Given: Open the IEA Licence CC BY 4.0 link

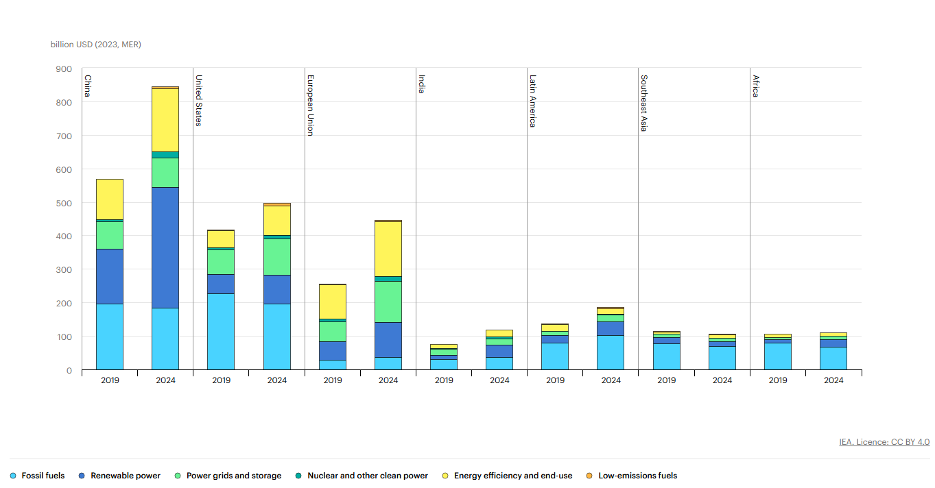Looking at the screenshot, I should [884, 442].
